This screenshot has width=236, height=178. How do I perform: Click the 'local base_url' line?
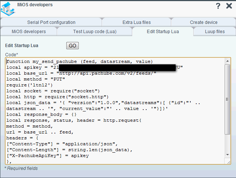click(x=81, y=73)
